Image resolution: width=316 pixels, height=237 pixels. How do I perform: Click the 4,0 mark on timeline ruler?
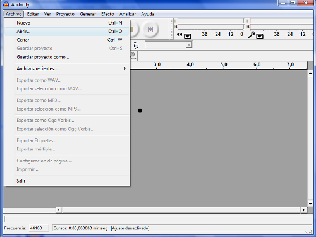coord(190,64)
